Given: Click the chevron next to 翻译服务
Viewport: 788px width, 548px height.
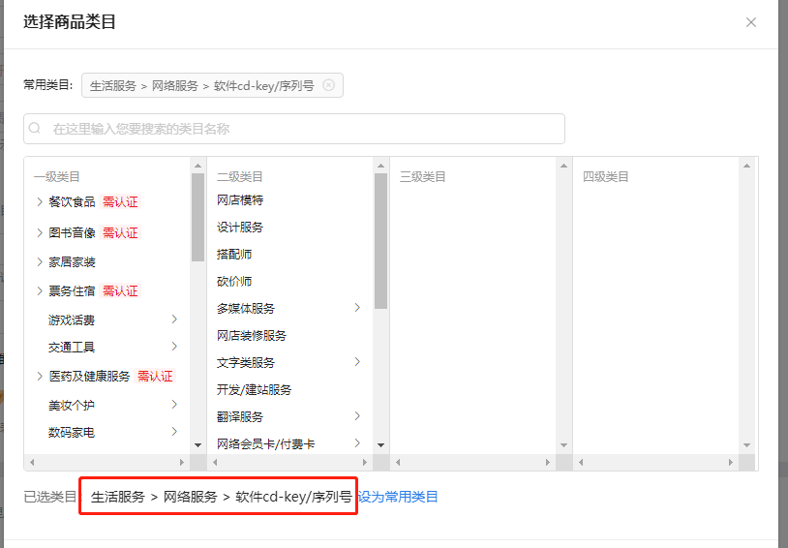Looking at the screenshot, I should [356, 416].
